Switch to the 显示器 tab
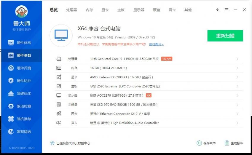The width and height of the screenshot is (252, 155). (x=139, y=10)
